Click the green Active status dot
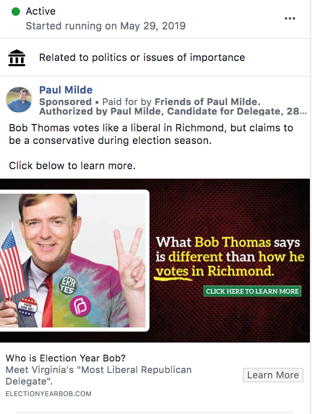The height and width of the screenshot is (414, 312). [x=16, y=12]
